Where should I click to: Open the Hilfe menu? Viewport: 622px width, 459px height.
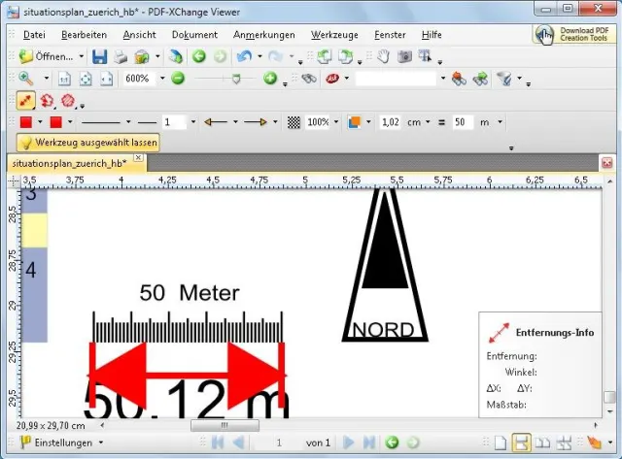pyautogui.click(x=432, y=35)
